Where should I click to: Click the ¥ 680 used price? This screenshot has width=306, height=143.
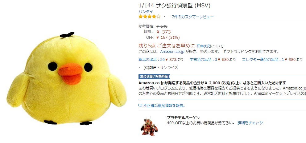[x=223, y=60]
